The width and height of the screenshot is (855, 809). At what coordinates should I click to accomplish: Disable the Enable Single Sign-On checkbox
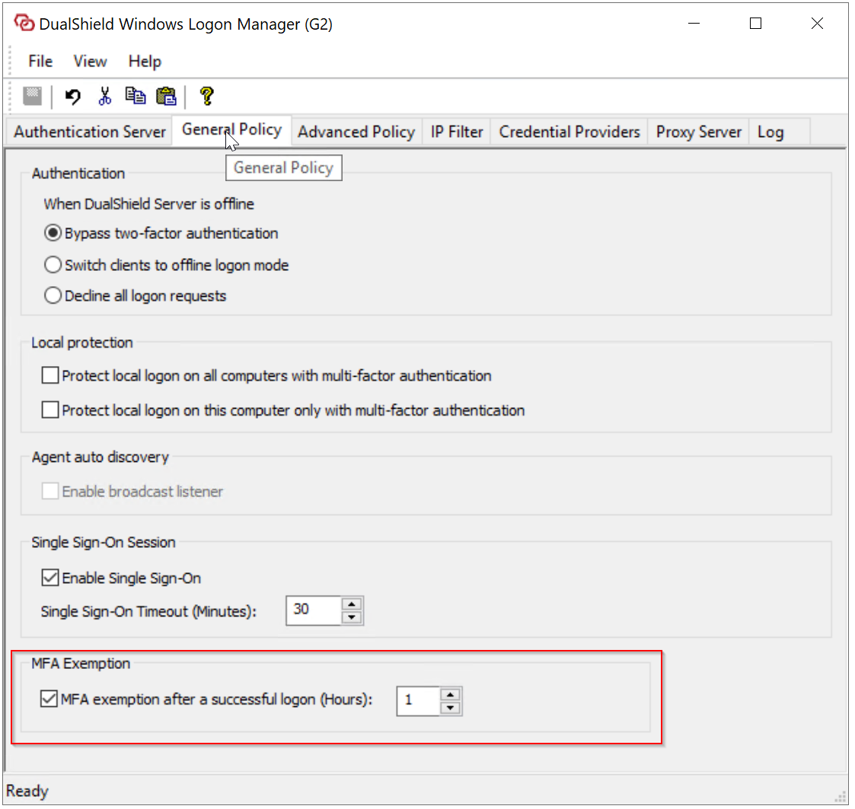50,578
